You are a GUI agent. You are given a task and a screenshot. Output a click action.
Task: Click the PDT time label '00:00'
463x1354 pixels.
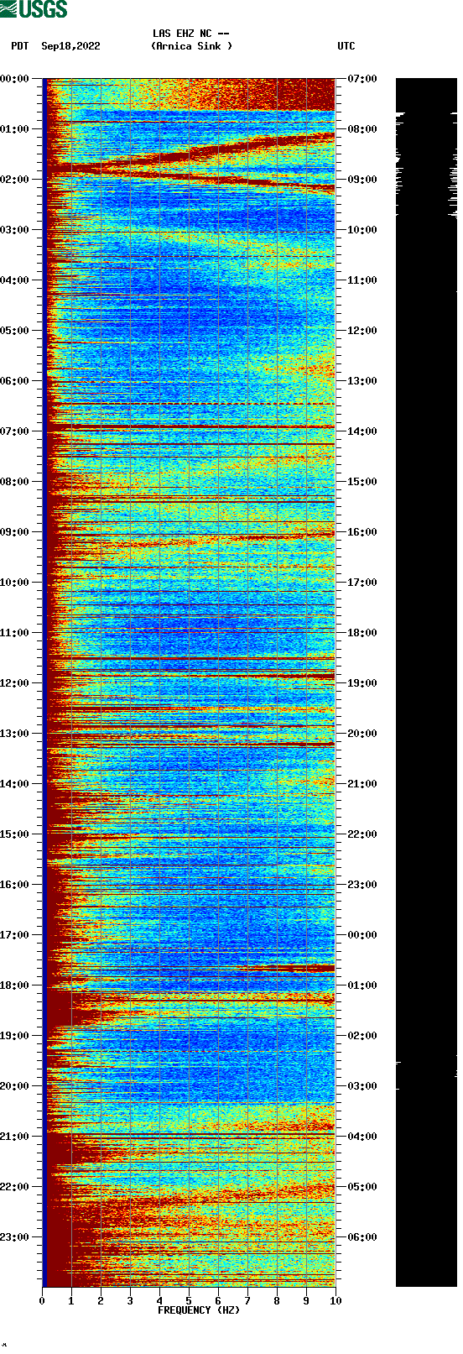tap(15, 79)
